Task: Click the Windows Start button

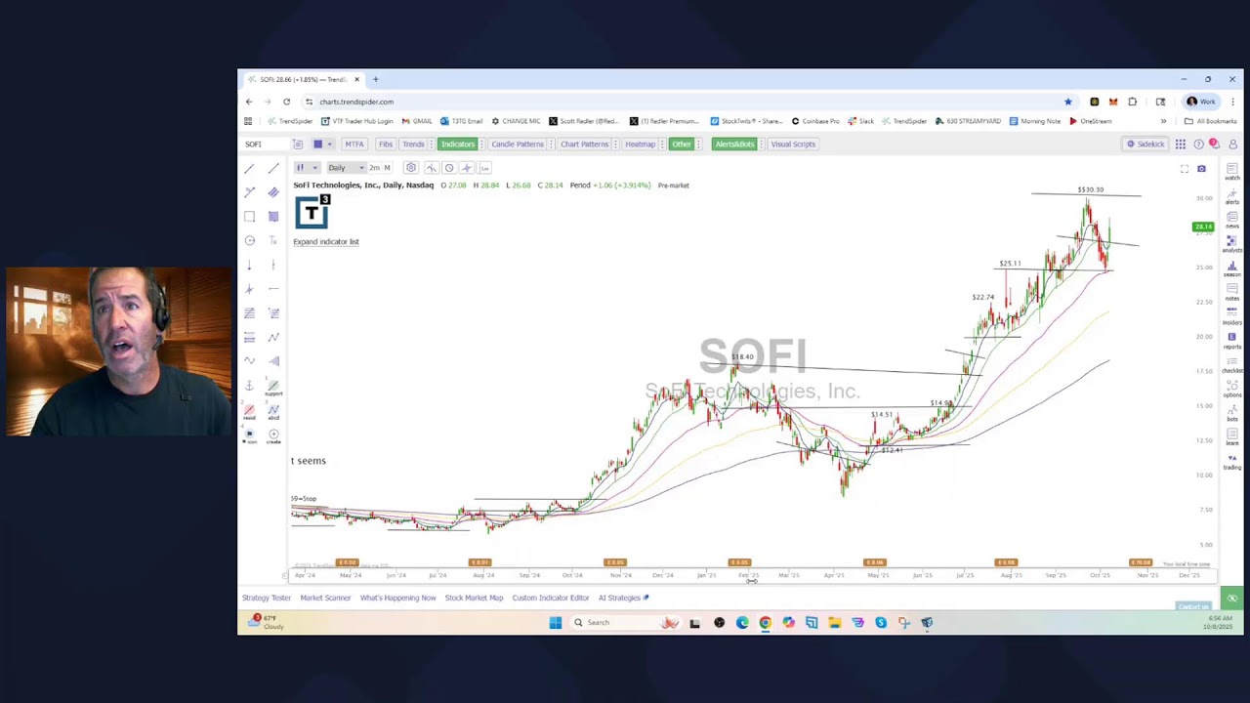Action: (556, 623)
